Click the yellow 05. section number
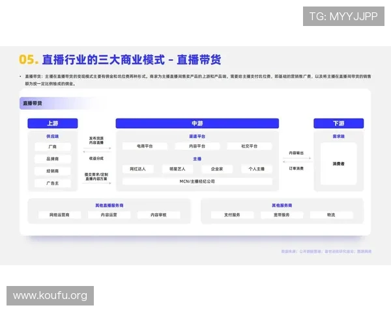 click(29, 60)
